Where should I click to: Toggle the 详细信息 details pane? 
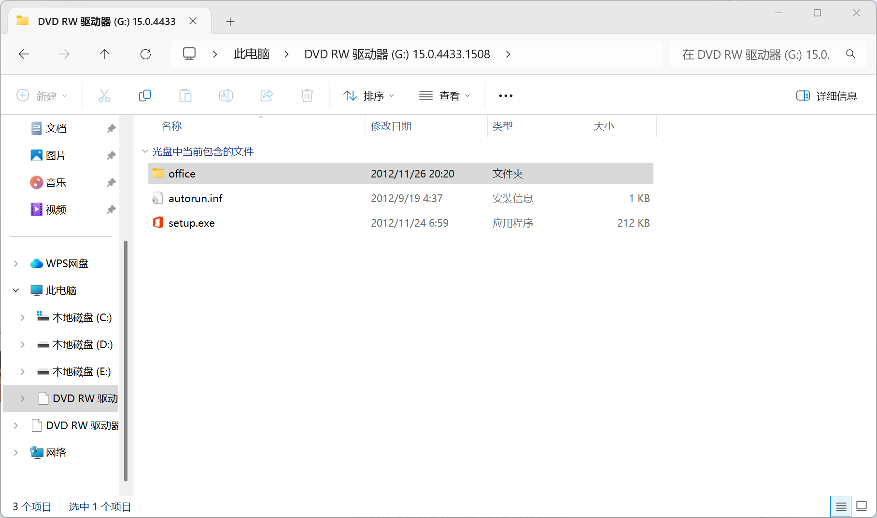coord(826,95)
